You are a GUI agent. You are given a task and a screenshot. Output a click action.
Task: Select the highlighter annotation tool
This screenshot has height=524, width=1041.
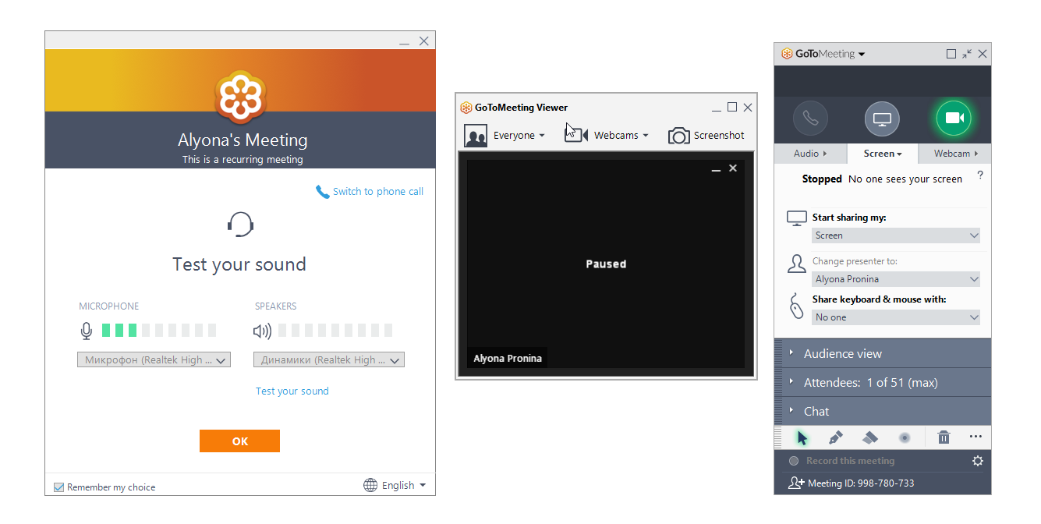tap(869, 437)
